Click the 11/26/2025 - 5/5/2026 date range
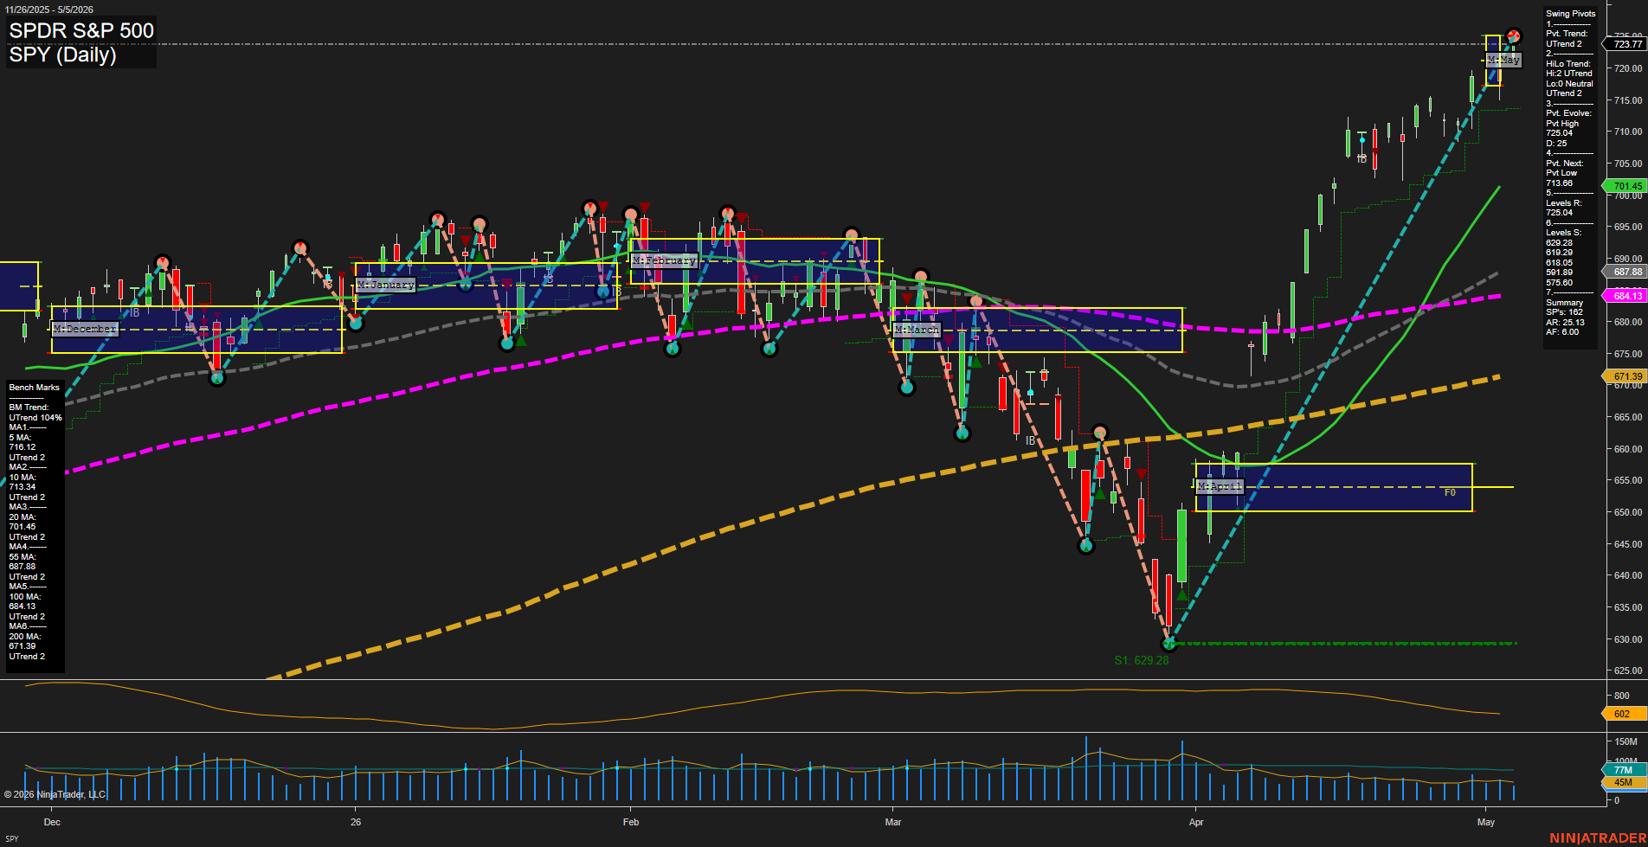Screen dimensions: 1648x847 tap(49, 10)
